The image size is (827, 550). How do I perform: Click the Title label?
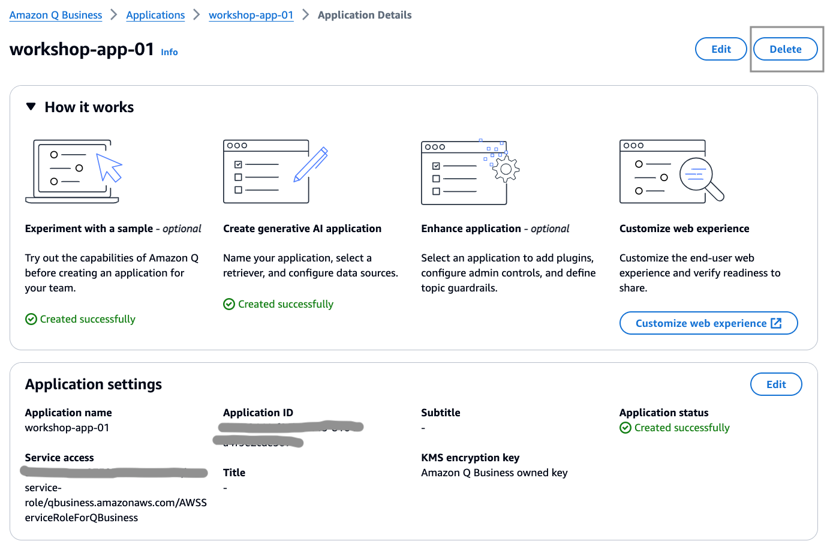click(x=234, y=473)
